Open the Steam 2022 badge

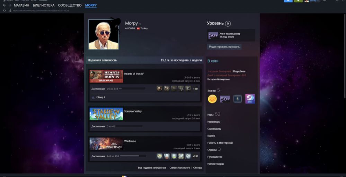[250, 99]
